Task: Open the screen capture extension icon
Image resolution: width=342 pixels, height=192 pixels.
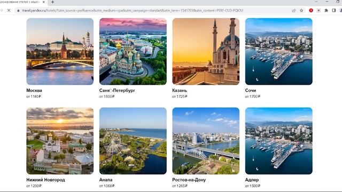Action: tap(318, 10)
